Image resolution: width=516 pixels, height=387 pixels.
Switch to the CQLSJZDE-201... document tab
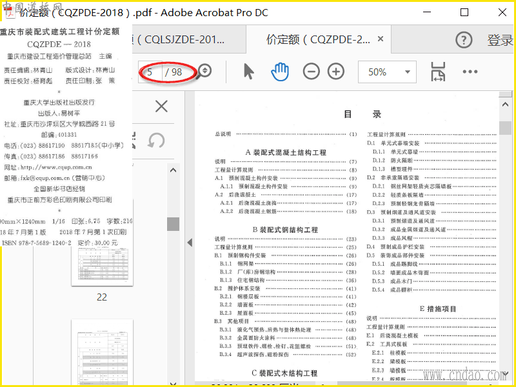[x=189, y=40]
